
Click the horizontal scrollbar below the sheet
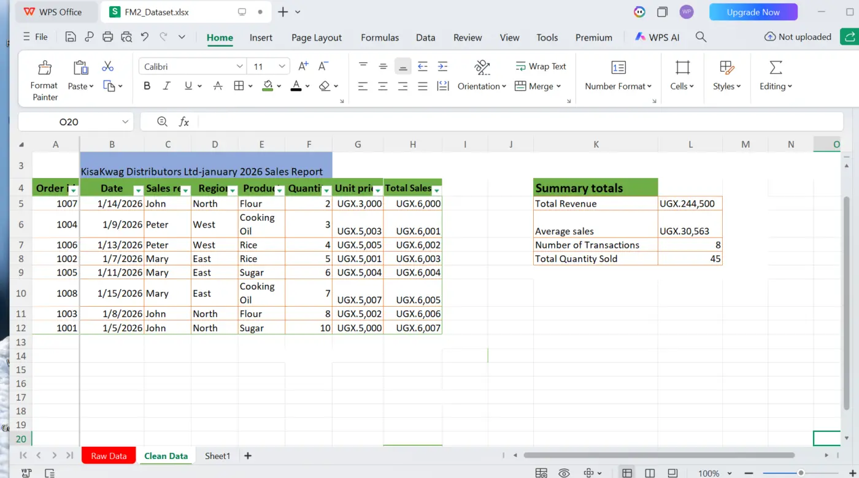(x=659, y=455)
